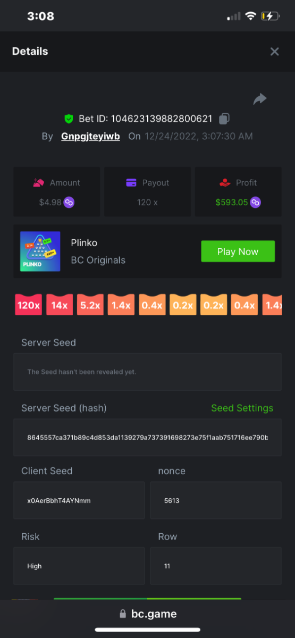
Task: Click the Server Seed hash field
Action: click(147, 438)
